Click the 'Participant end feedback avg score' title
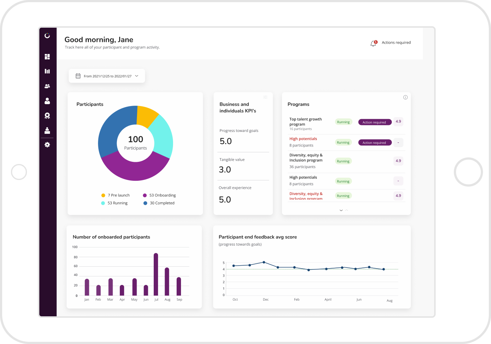This screenshot has height=344, width=491. 258,237
